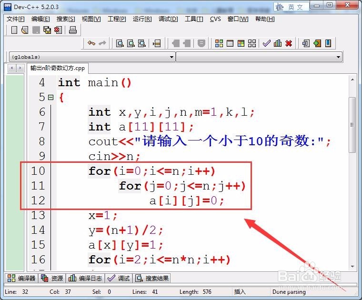Open the 视图[V] menu
Image resolution: width=362 pixels, height=300 pixels.
coord(91,19)
